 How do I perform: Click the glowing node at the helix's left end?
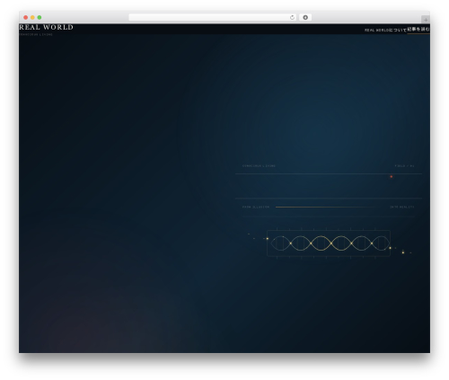[268, 239]
